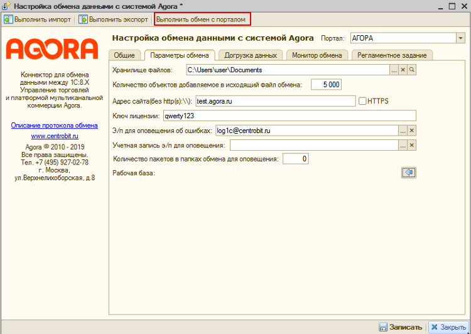
Task: Switch to the Общие tab
Action: click(124, 55)
